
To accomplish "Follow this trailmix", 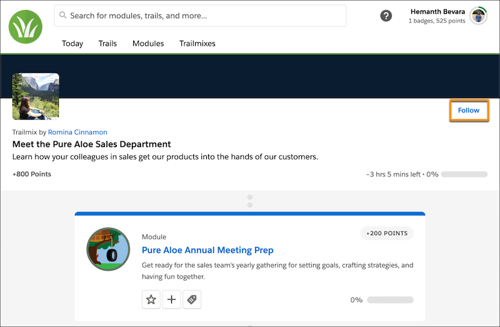I will coord(469,111).
